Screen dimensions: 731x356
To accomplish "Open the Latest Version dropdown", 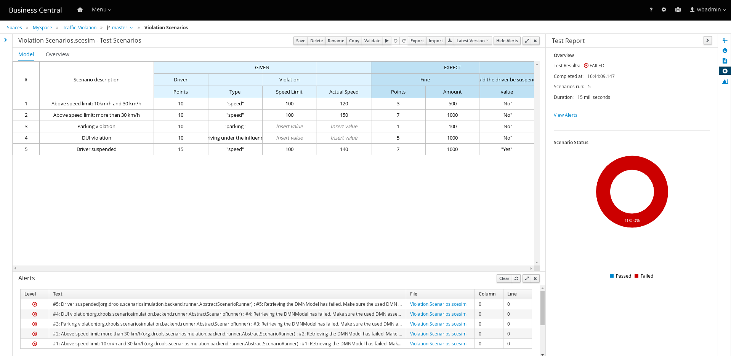I will click(473, 41).
